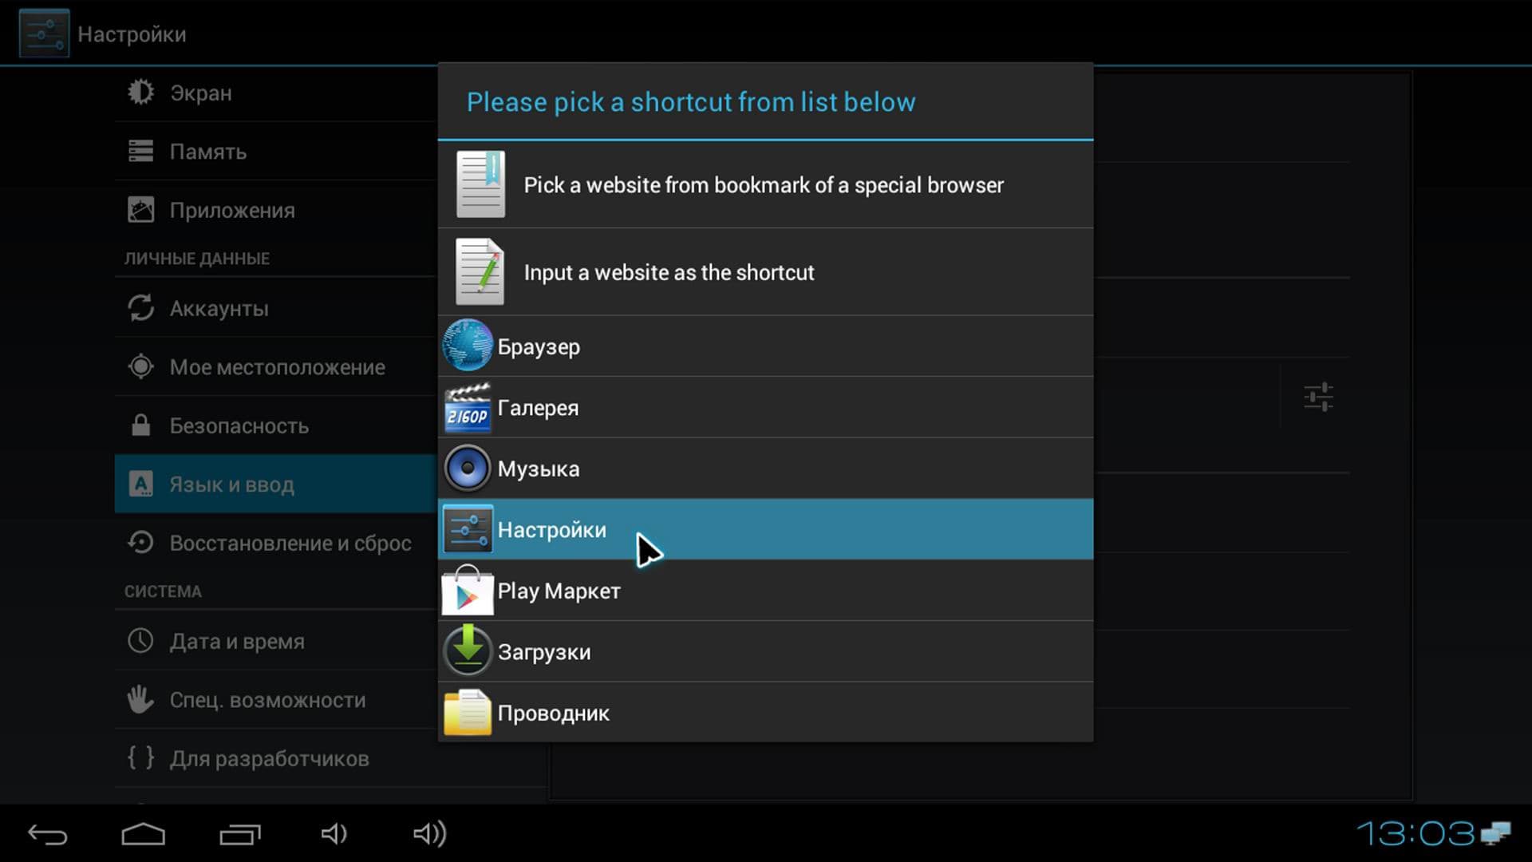Open Дата и время settings

click(x=237, y=642)
